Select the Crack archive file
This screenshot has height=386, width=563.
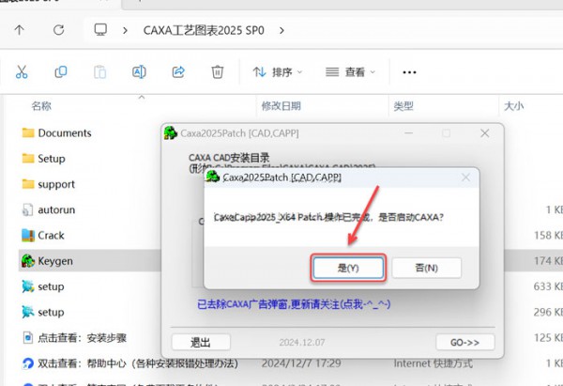click(x=43, y=236)
